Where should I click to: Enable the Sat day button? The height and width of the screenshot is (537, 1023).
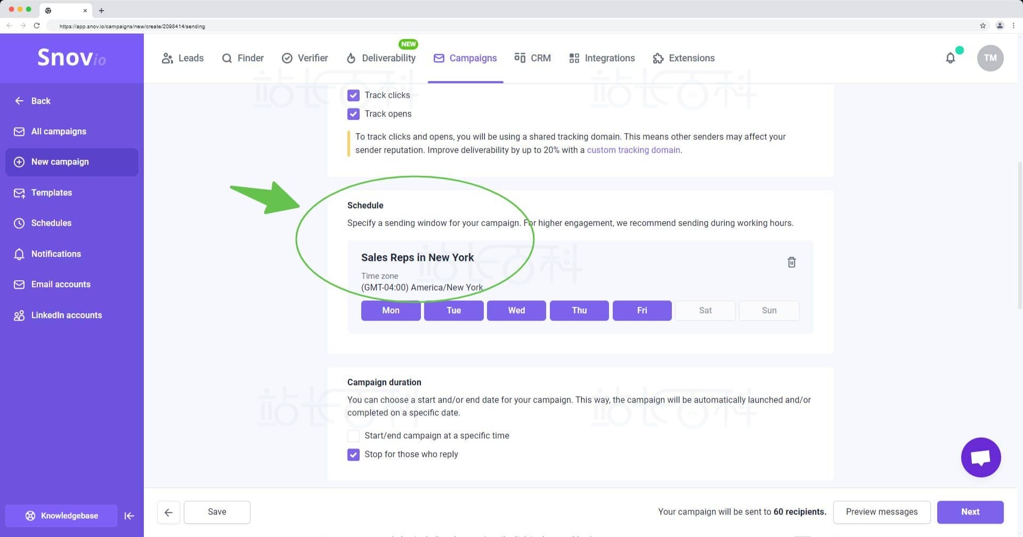coord(705,311)
